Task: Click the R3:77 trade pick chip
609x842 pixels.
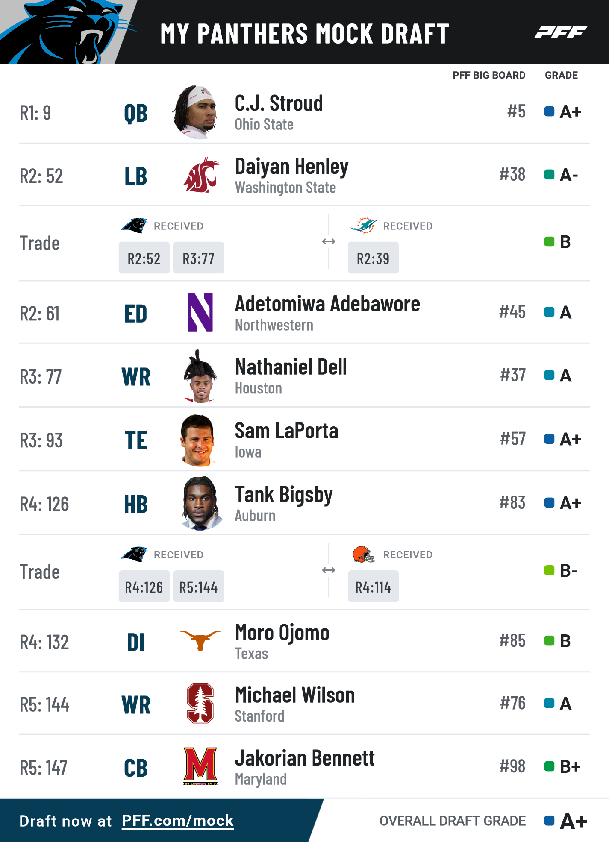Action: [x=198, y=258]
